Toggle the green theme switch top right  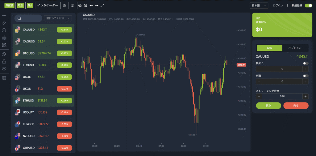coord(308,6)
